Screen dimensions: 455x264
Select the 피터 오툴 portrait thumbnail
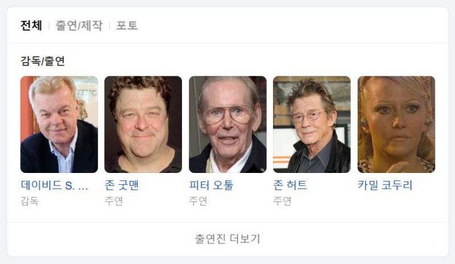(x=228, y=124)
